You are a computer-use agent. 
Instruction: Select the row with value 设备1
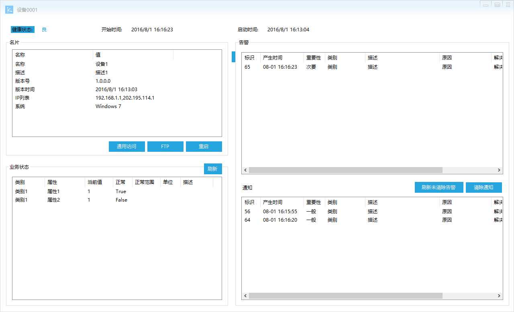pos(117,64)
